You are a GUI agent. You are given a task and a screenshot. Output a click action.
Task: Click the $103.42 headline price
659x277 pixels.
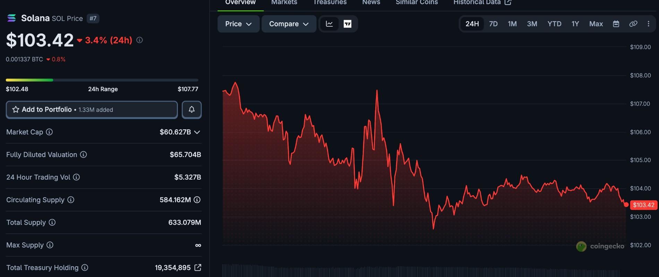[40, 40]
